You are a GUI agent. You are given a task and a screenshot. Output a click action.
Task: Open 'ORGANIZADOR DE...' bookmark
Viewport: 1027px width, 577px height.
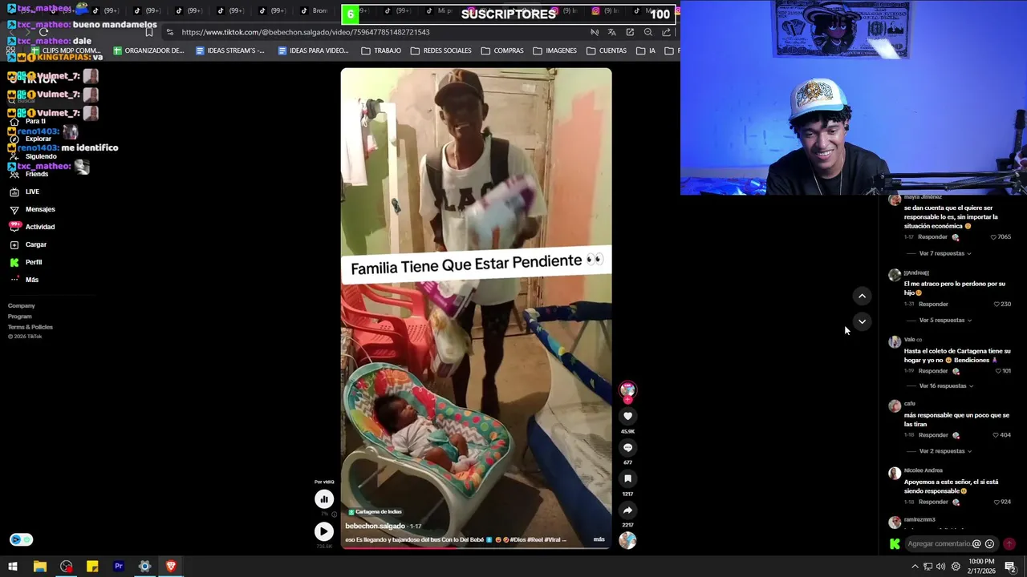tap(148, 50)
